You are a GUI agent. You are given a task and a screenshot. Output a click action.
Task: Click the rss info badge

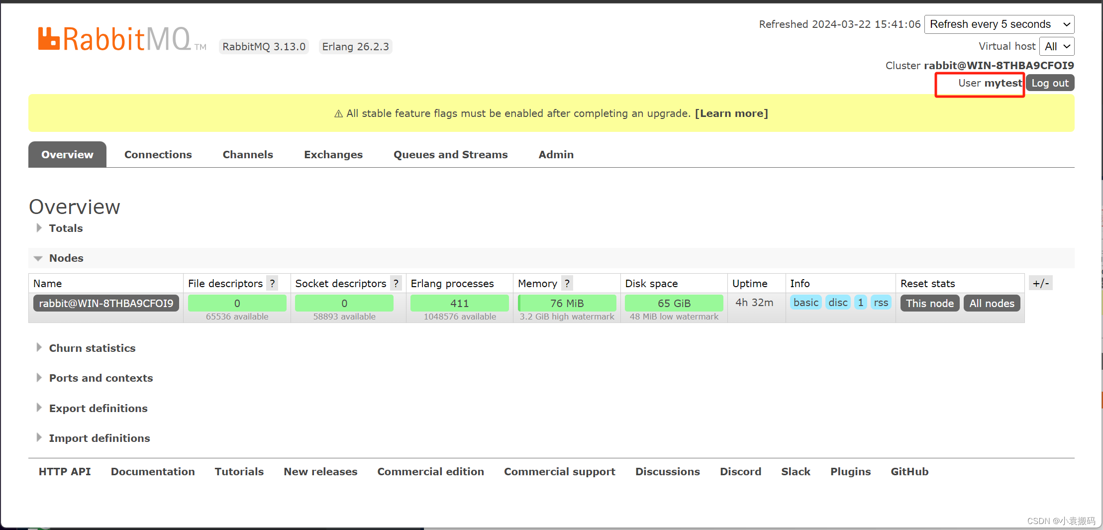pyautogui.click(x=881, y=302)
